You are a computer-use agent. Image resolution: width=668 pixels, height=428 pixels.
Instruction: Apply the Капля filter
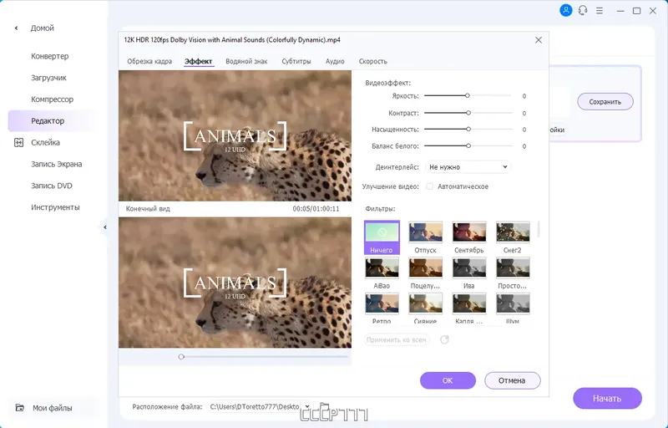(469, 308)
